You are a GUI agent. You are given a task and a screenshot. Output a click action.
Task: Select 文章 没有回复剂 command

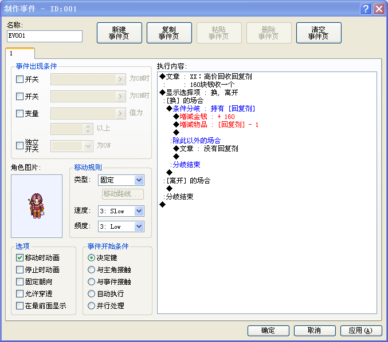coord(206,149)
